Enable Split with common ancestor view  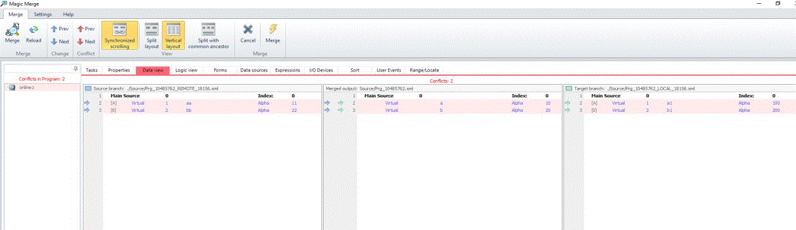pyautogui.click(x=209, y=35)
